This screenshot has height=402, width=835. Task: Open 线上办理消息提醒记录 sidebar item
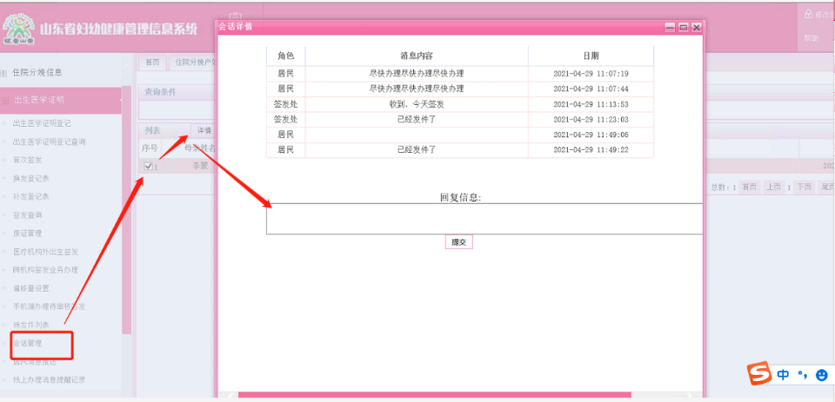[49, 379]
